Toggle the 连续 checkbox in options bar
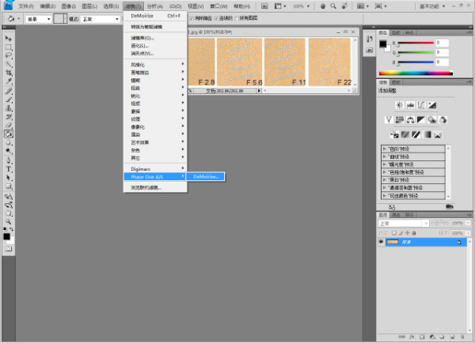 tap(217, 18)
